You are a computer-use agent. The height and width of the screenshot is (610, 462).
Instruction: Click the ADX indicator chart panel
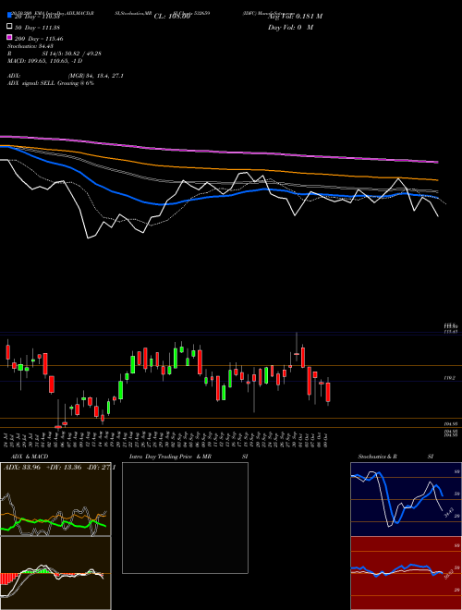tap(55, 499)
